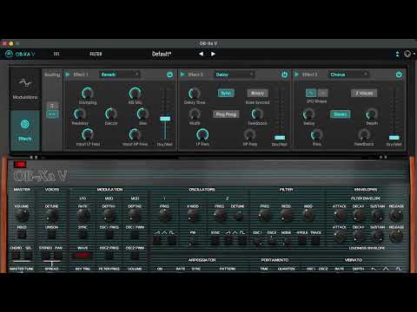Toggle Effect 1 Reverb power button
This screenshot has height=312, width=417.
pos(169,75)
